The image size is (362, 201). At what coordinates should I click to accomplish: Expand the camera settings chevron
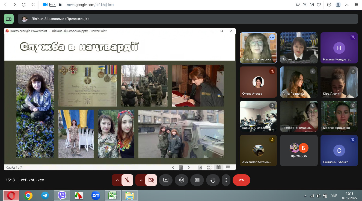click(141, 180)
